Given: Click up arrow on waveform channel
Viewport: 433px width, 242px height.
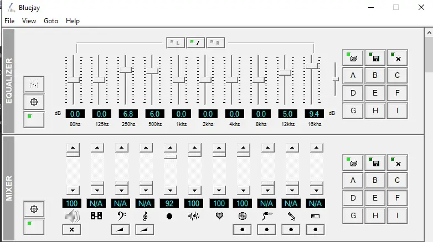Looking at the screenshot, I should point(195,148).
